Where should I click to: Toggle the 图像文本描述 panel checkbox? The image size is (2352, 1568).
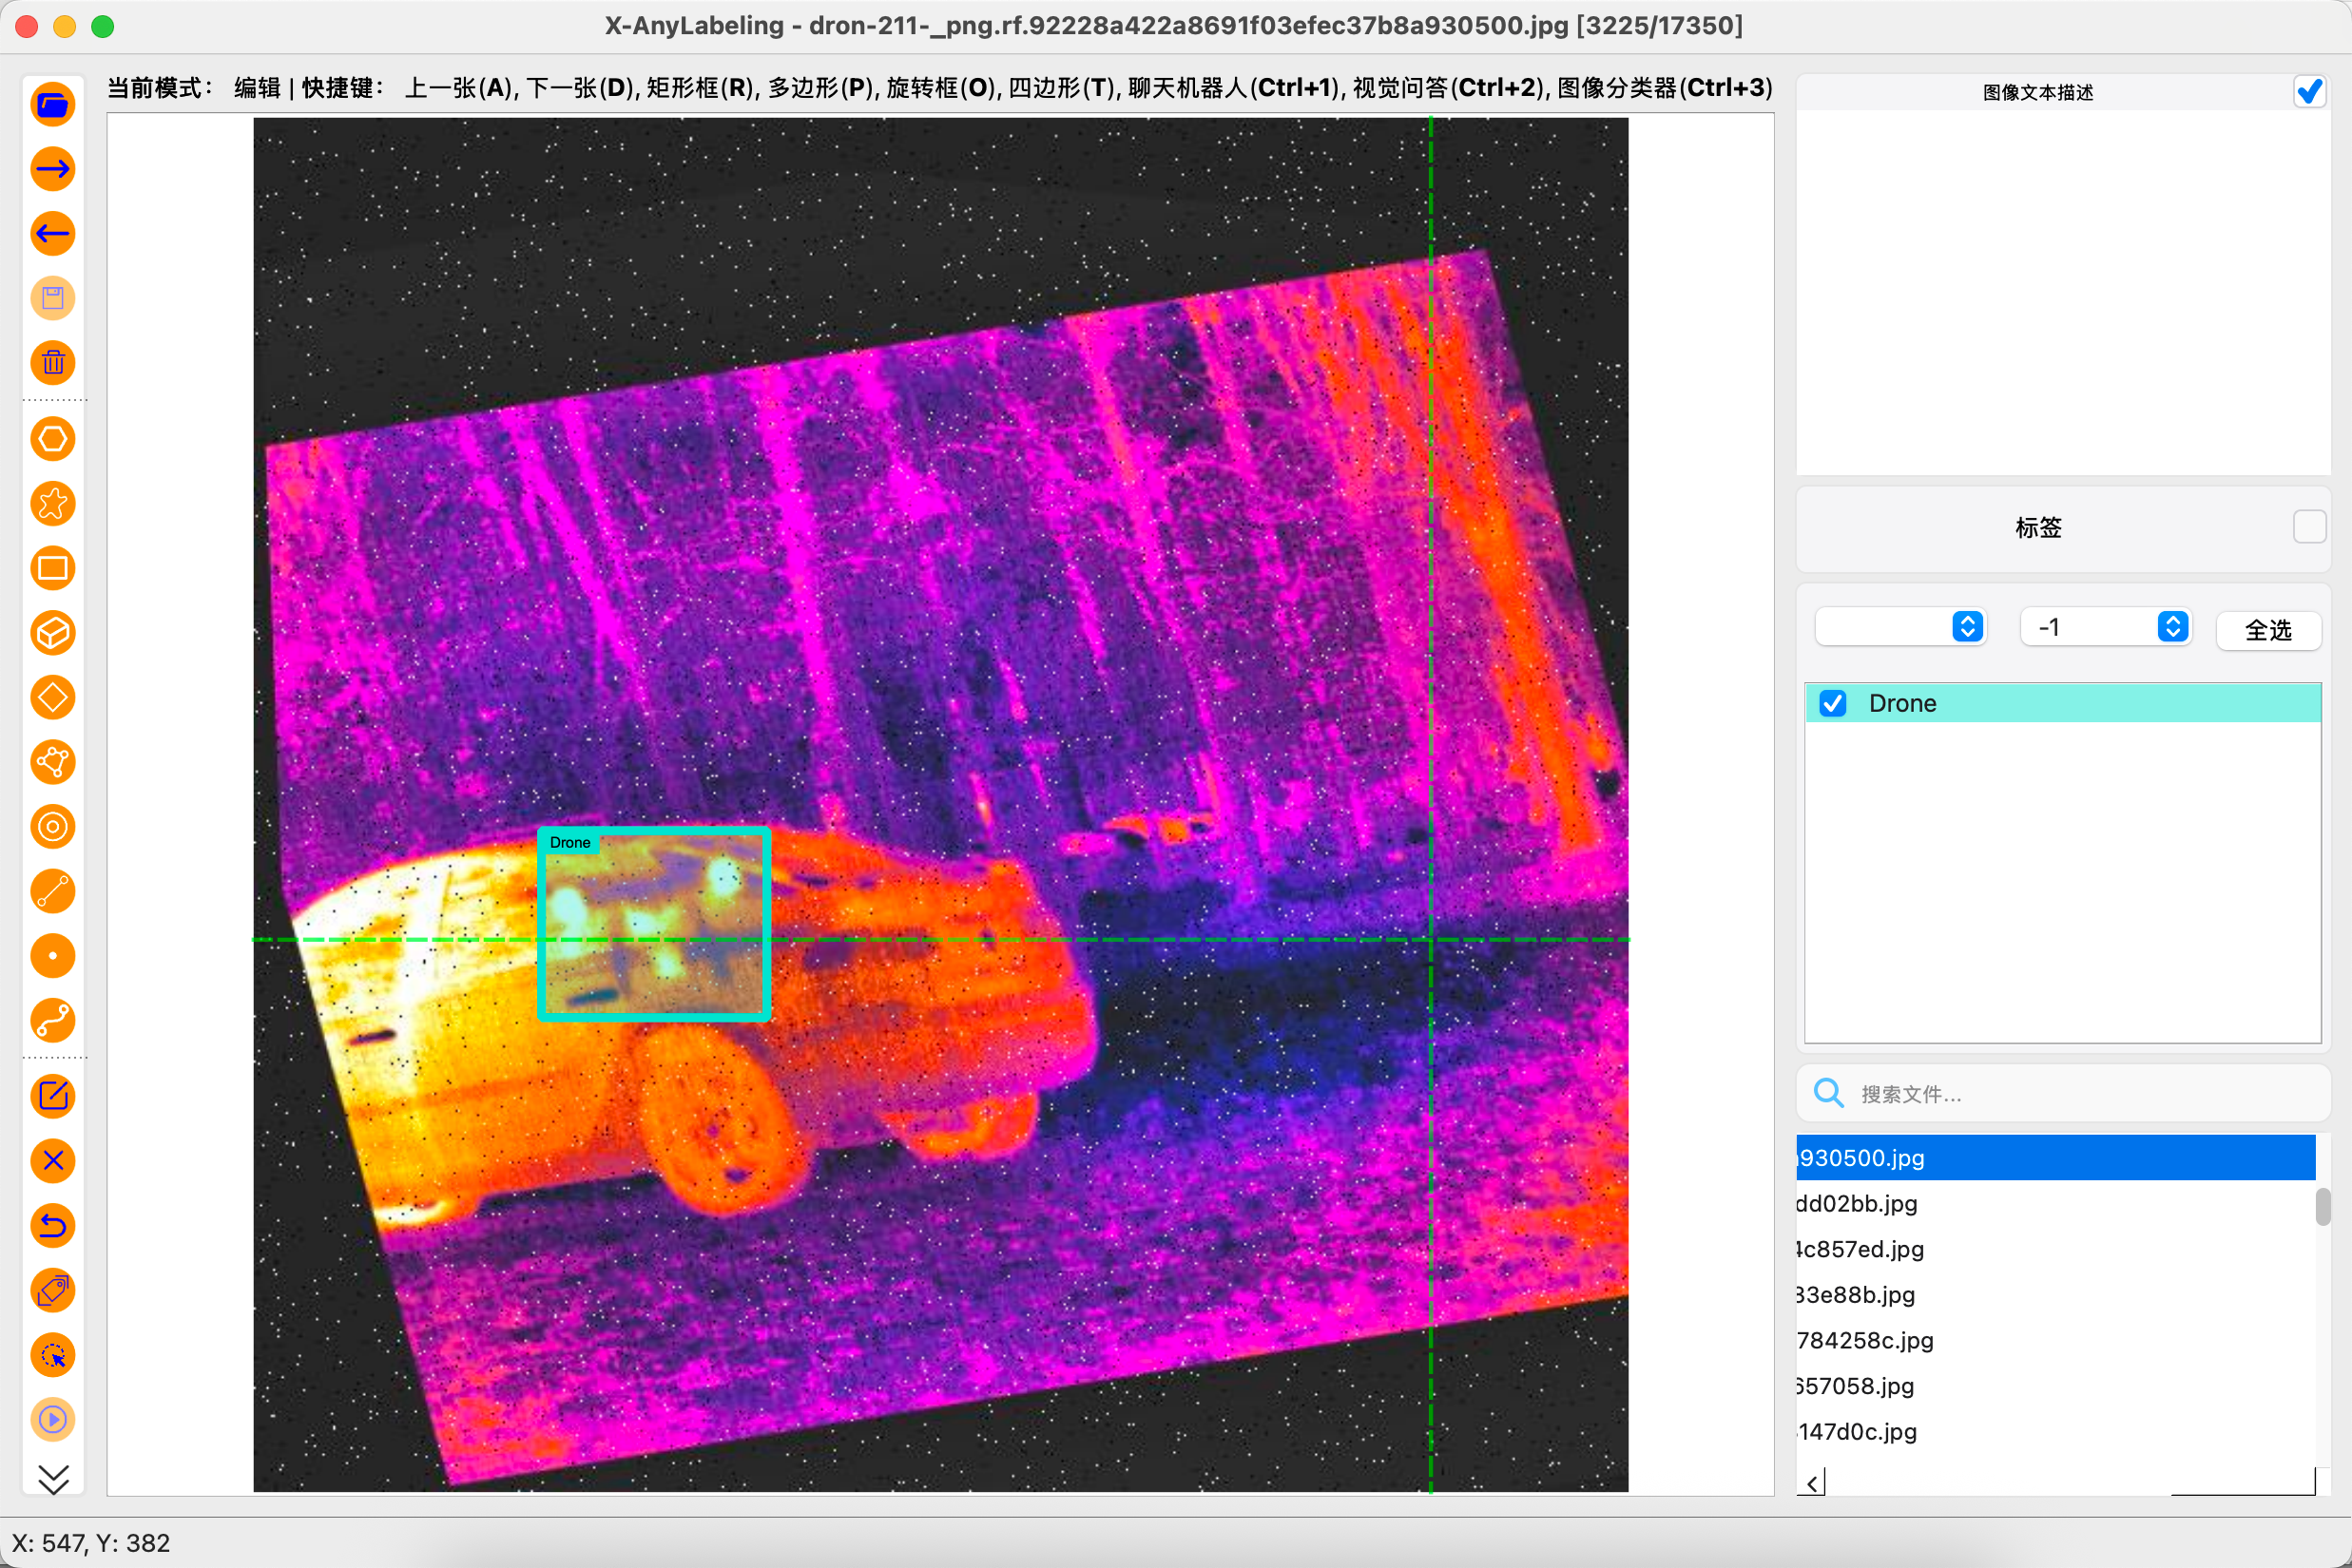click(x=2309, y=92)
